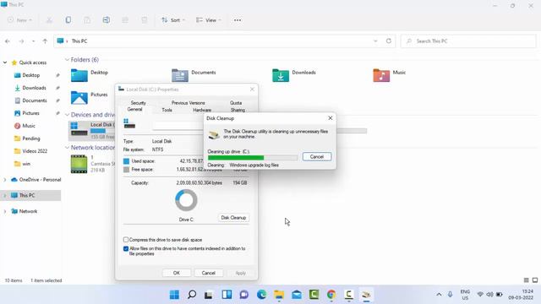Go back with the Back arrow
The width and height of the screenshot is (541, 304).
pos(8,41)
